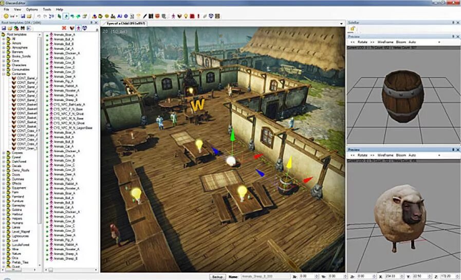The height and width of the screenshot is (280, 461).
Task: Click the Name input field at bottom
Action: click(266, 276)
